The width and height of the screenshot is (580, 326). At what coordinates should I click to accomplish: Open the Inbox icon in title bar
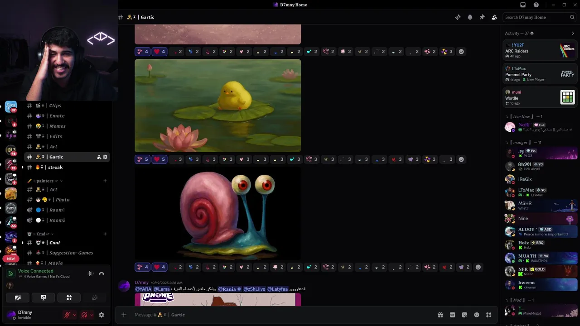(x=523, y=5)
